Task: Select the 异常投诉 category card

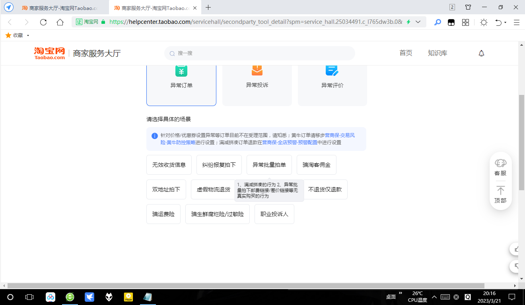Action: pos(257,85)
